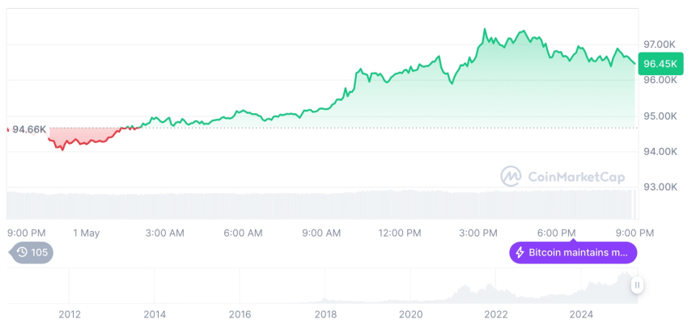The image size is (696, 324).
Task: Select 2020 on the year navigator
Action: click(x=411, y=314)
